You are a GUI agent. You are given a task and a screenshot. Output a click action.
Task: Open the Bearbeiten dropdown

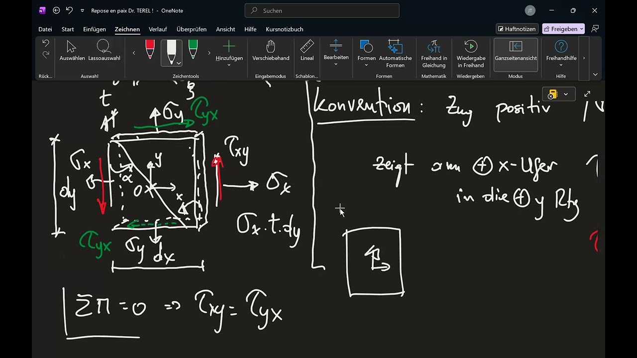pyautogui.click(x=336, y=53)
